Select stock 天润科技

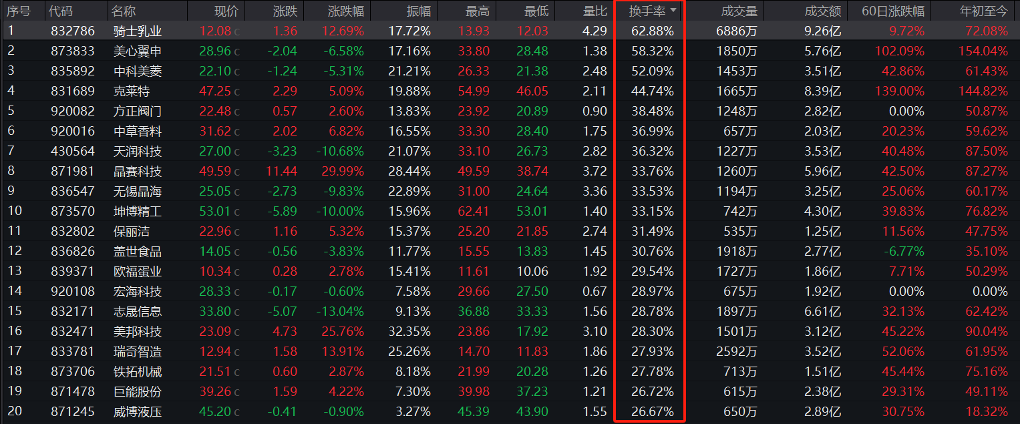138,151
